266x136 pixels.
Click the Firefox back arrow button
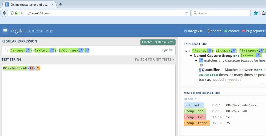pos(4,13)
